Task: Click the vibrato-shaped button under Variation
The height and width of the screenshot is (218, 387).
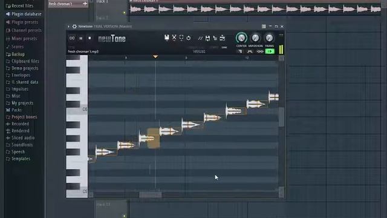Action: point(250,51)
